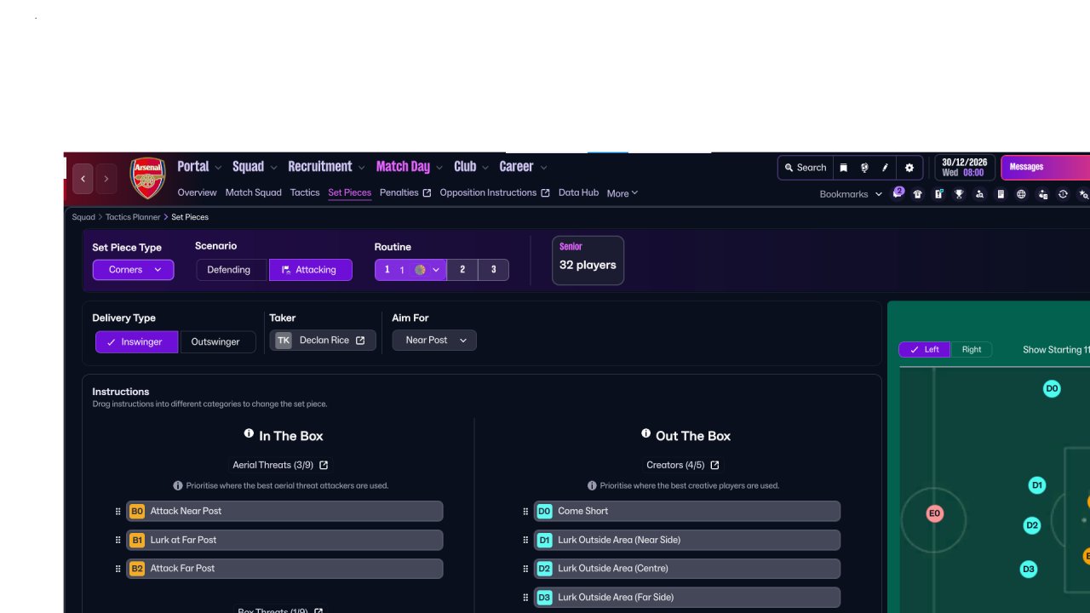Select routine 2

click(x=462, y=270)
